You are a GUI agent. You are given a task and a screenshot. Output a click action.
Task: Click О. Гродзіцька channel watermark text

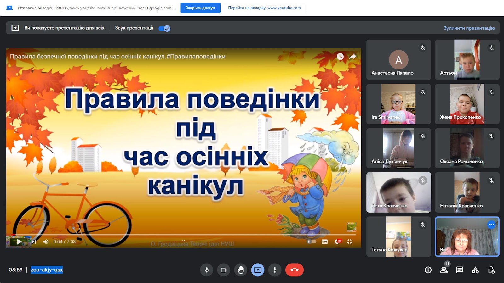pyautogui.click(x=192, y=244)
